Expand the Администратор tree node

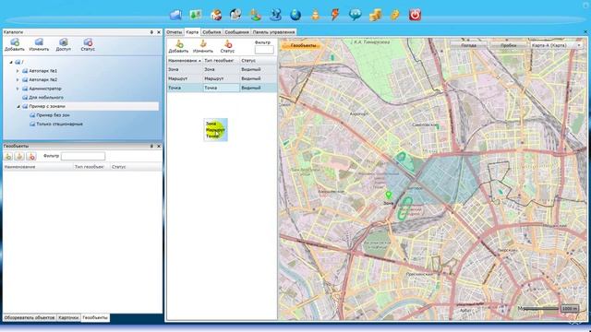click(x=18, y=89)
